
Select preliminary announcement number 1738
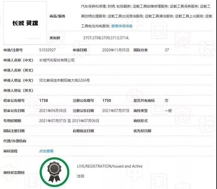44,100
